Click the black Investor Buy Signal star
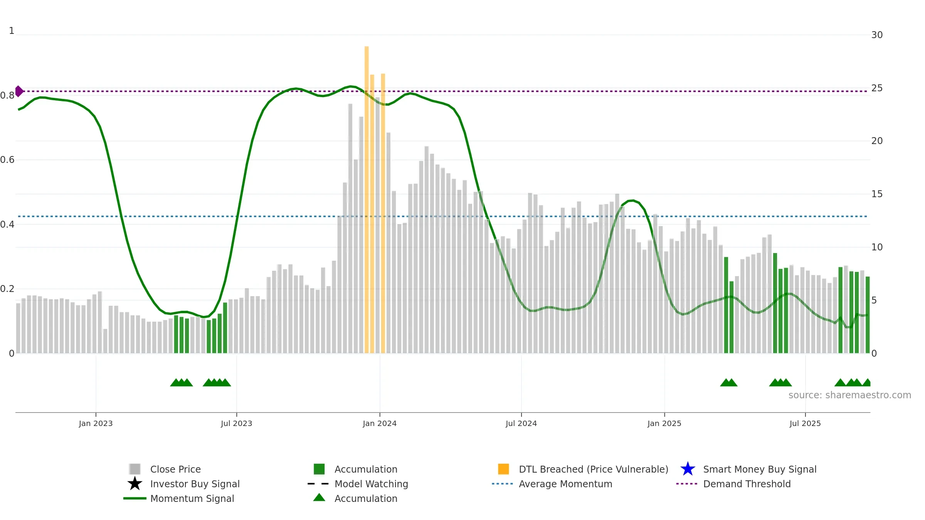Screen dimensions: 925x520 [135, 483]
